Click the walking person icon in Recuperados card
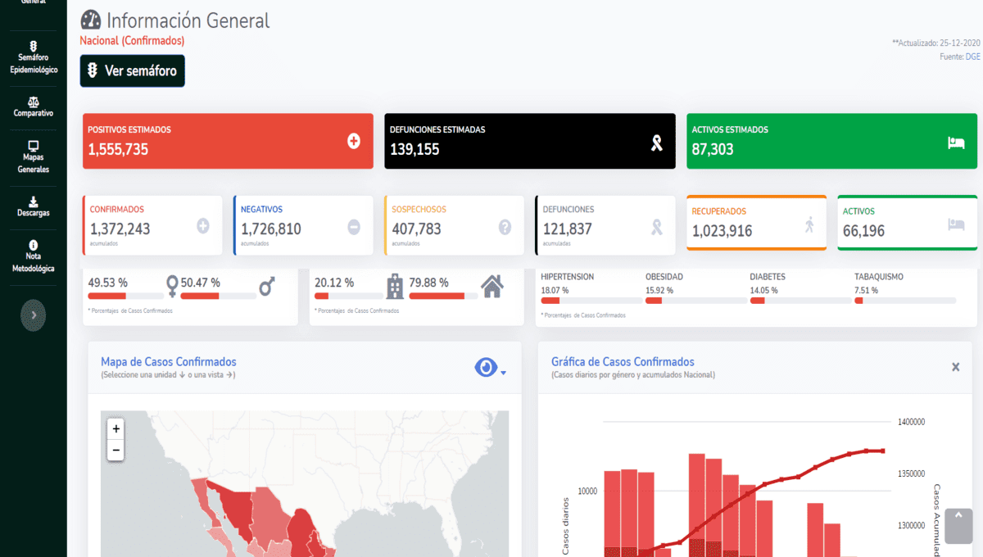The height and width of the screenshot is (557, 983). click(x=809, y=224)
